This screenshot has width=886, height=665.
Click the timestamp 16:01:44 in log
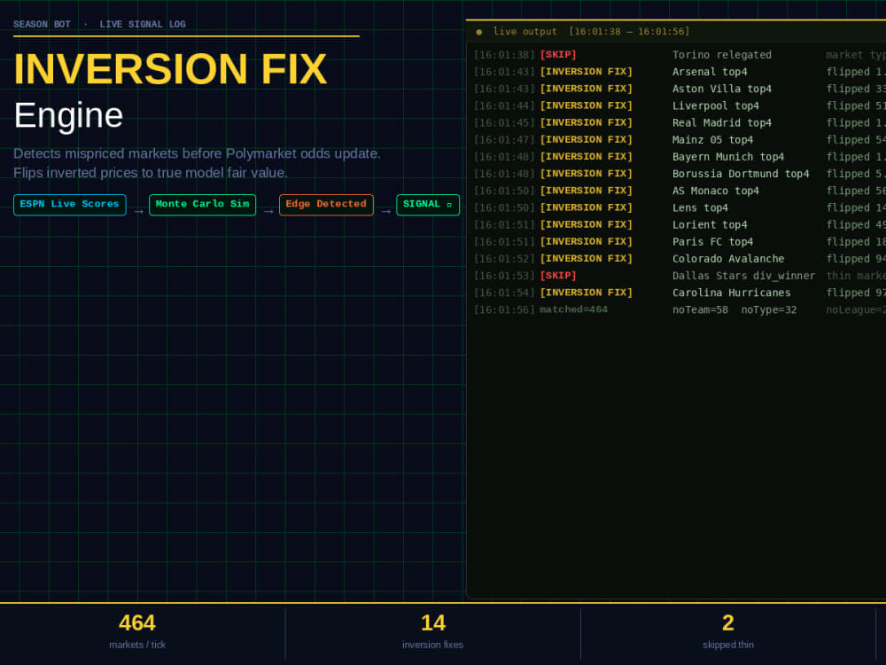click(x=504, y=106)
